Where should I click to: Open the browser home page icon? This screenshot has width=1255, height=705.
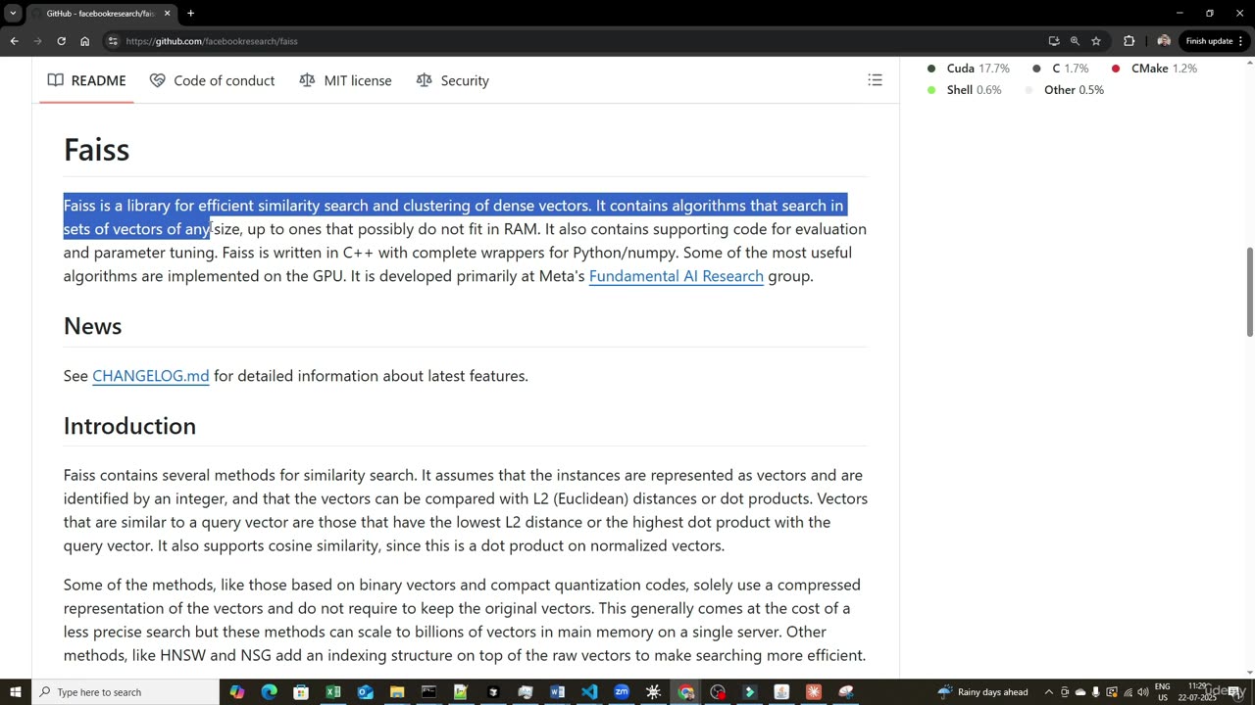coord(84,41)
